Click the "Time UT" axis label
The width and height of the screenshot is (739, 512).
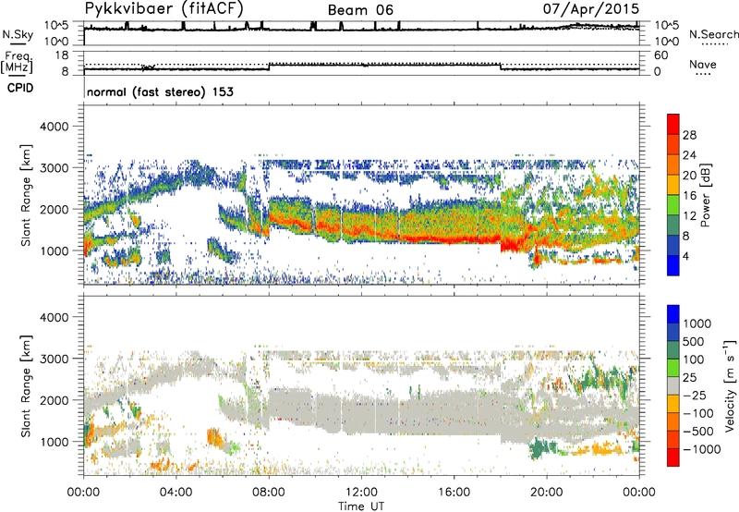[x=361, y=506]
